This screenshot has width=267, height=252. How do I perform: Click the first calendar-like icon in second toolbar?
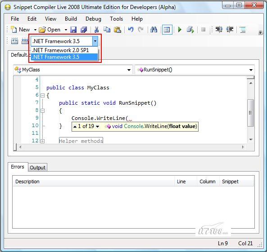click(x=14, y=41)
